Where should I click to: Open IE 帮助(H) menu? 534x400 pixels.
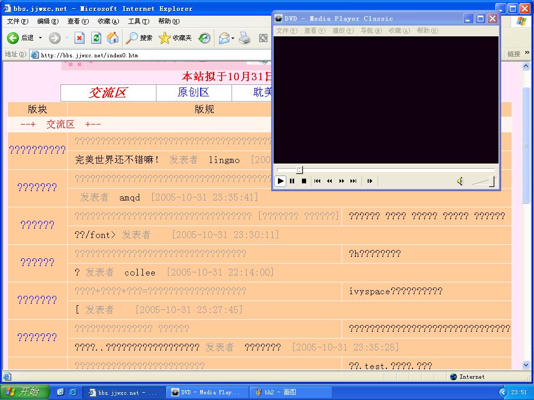pos(169,21)
